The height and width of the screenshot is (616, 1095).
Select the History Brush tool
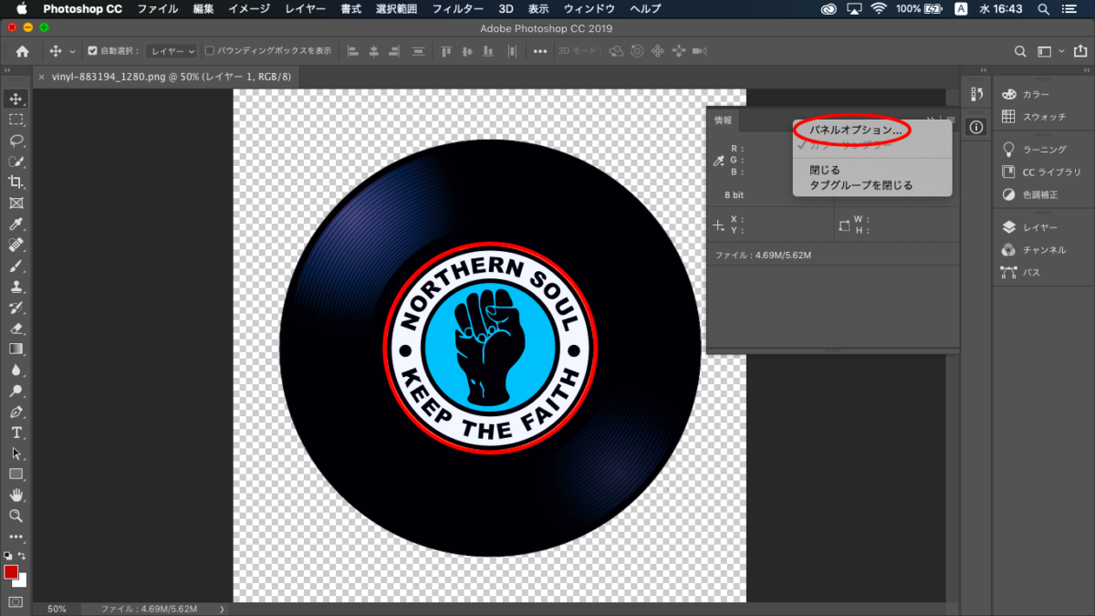(x=16, y=308)
